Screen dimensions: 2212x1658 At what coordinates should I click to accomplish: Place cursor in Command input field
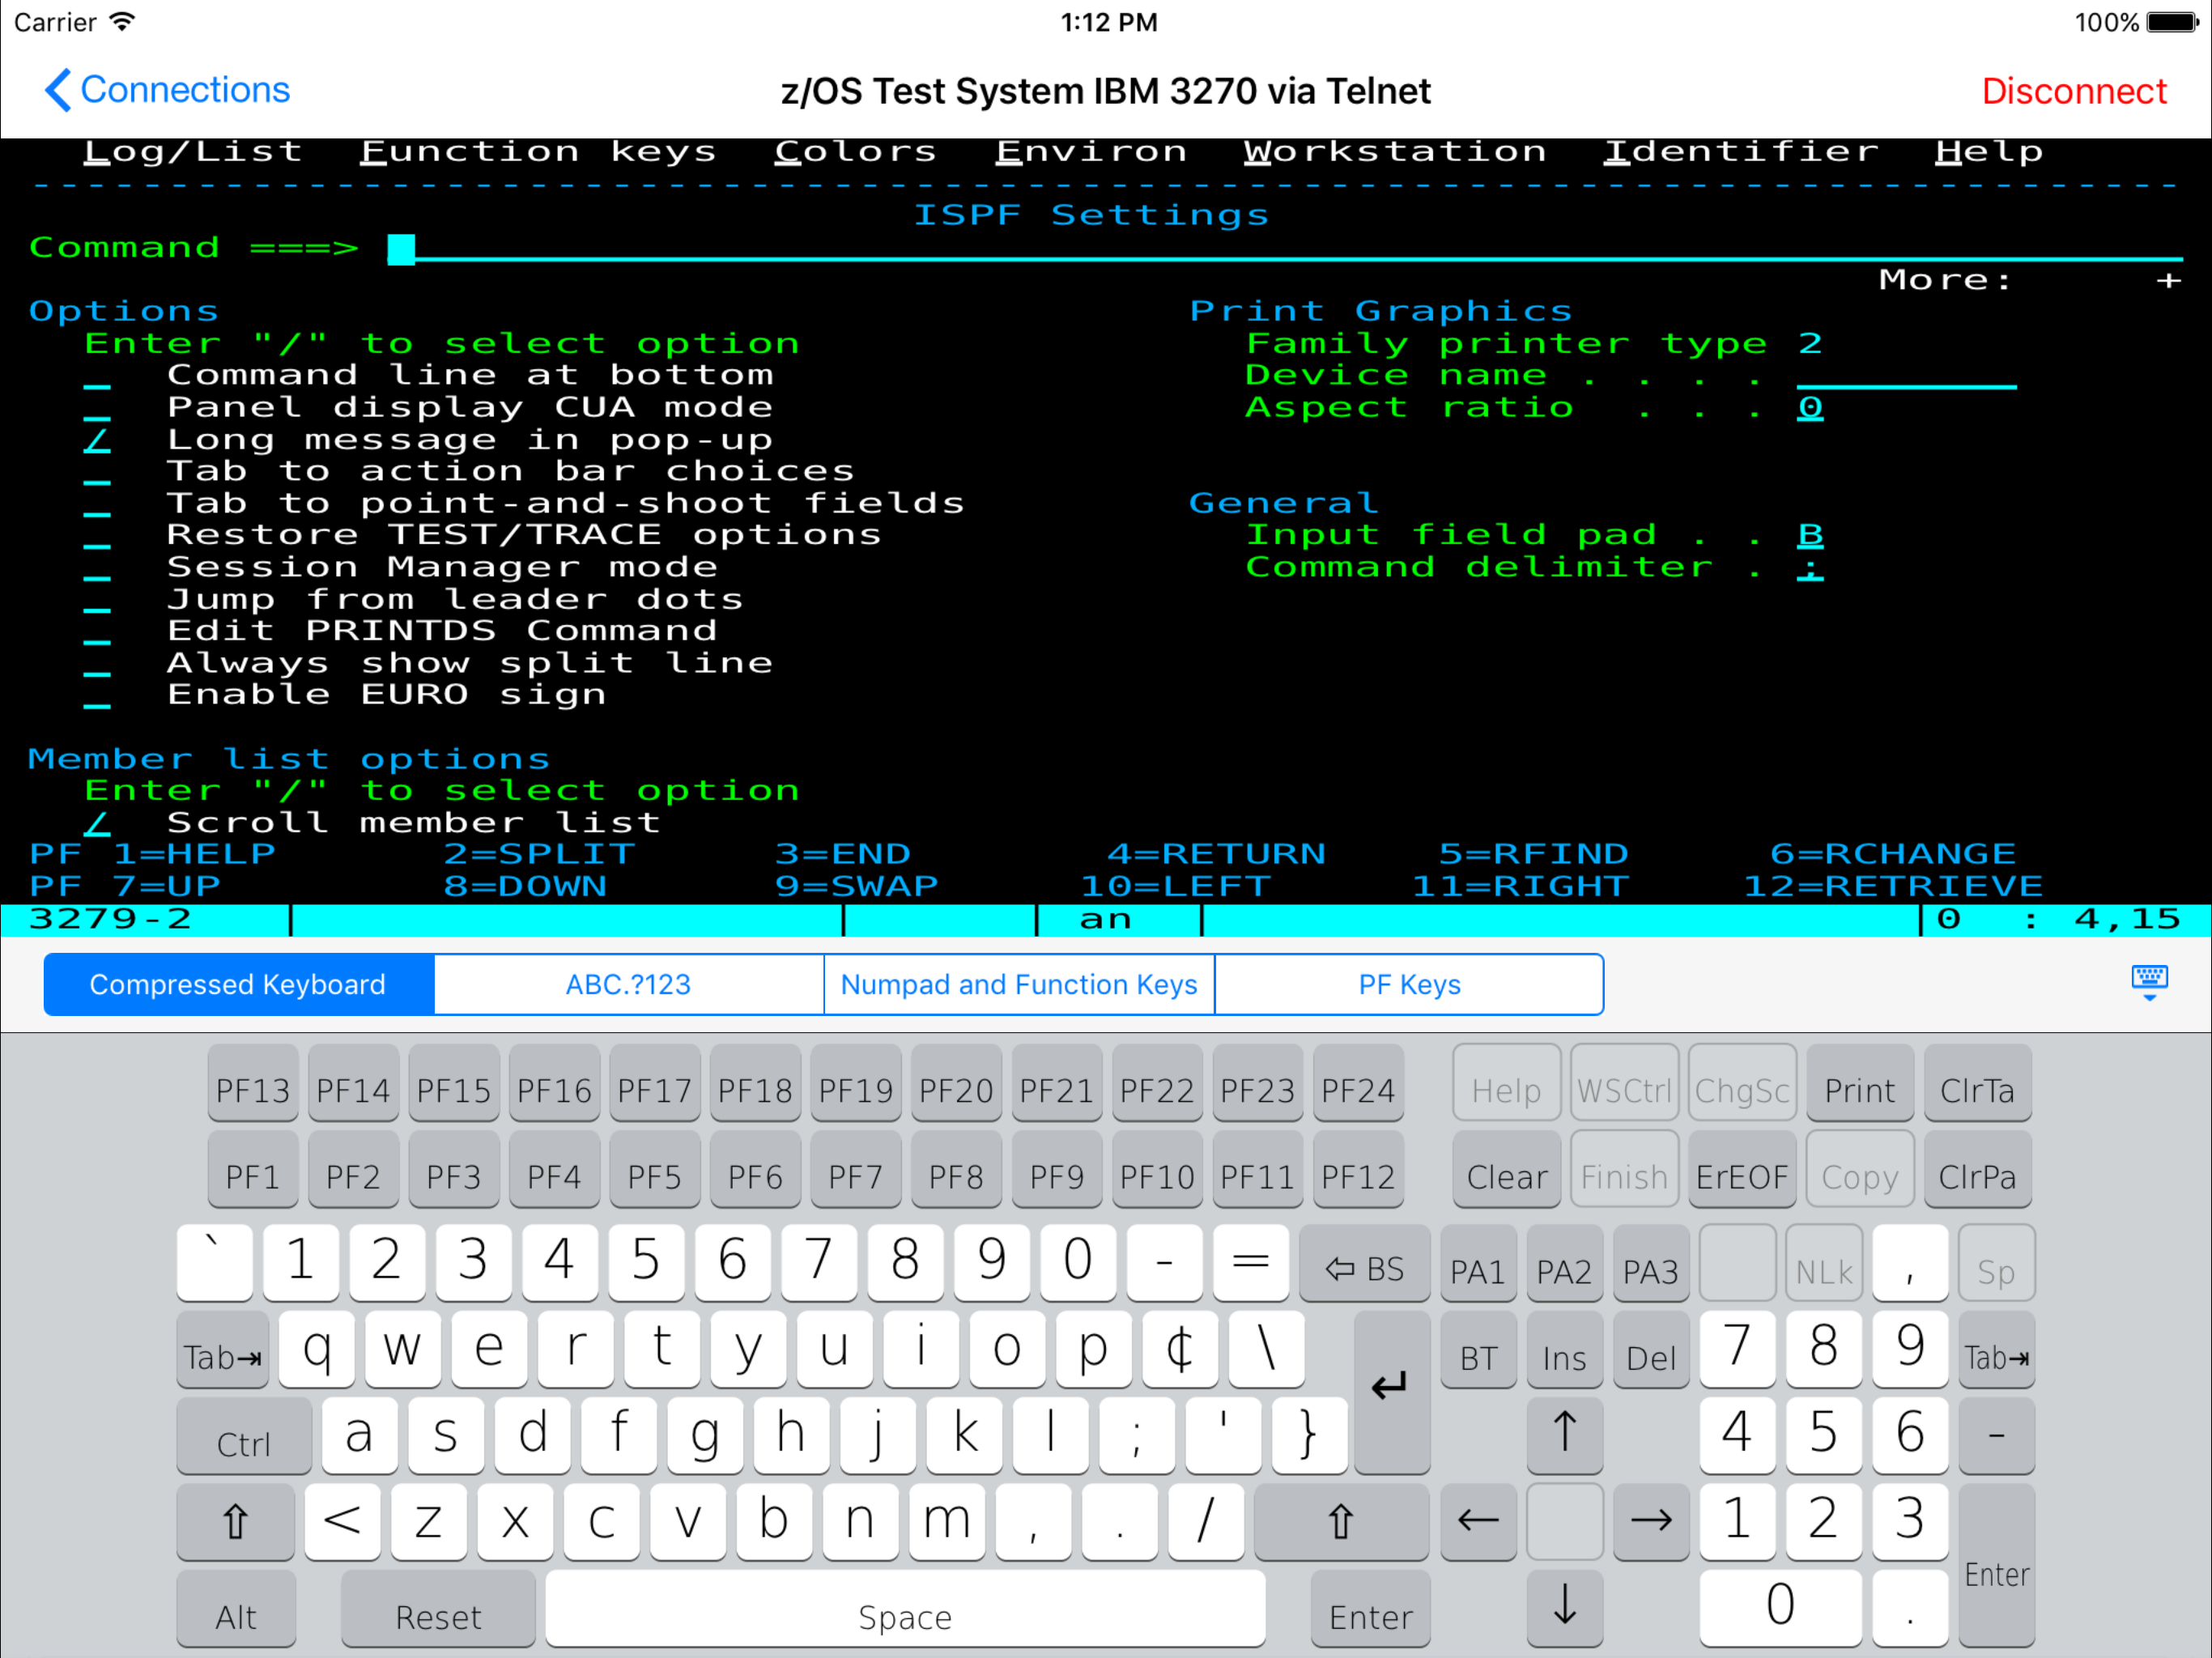[x=1284, y=248]
